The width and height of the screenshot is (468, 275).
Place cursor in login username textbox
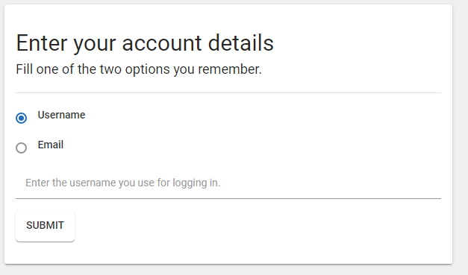[x=228, y=183]
